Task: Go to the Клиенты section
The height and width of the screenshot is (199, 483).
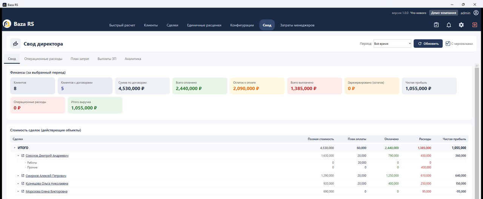Action: [x=151, y=25]
